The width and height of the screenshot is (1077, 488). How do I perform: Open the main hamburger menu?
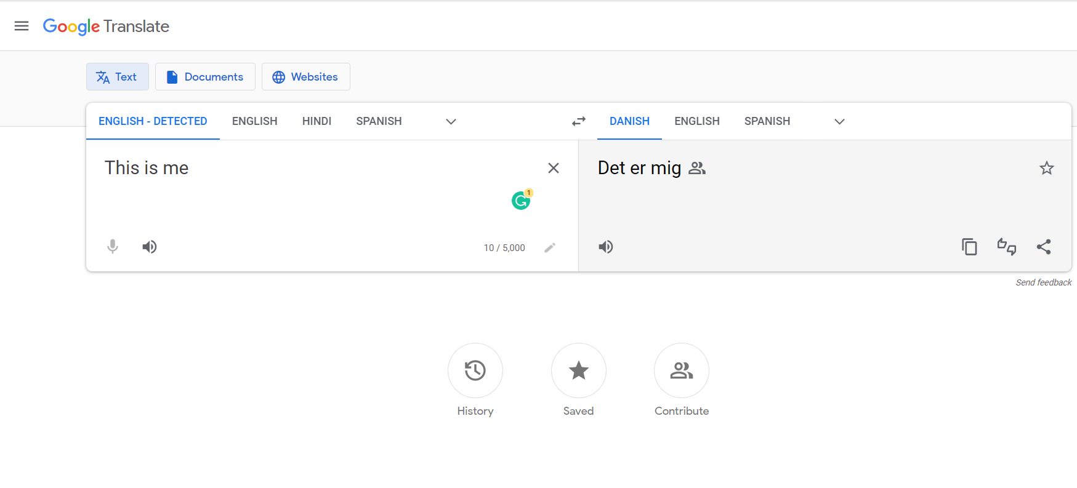[x=22, y=26]
